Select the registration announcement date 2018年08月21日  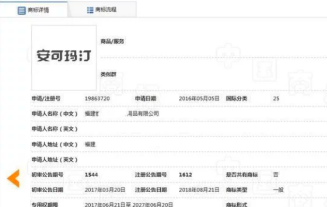199,190
